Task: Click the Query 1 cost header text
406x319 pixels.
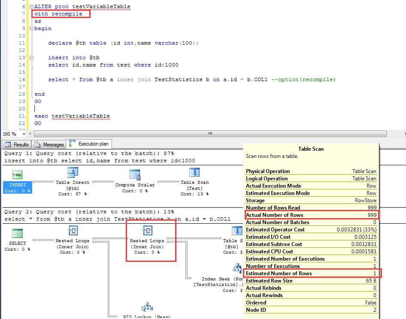Action: [x=88, y=153]
